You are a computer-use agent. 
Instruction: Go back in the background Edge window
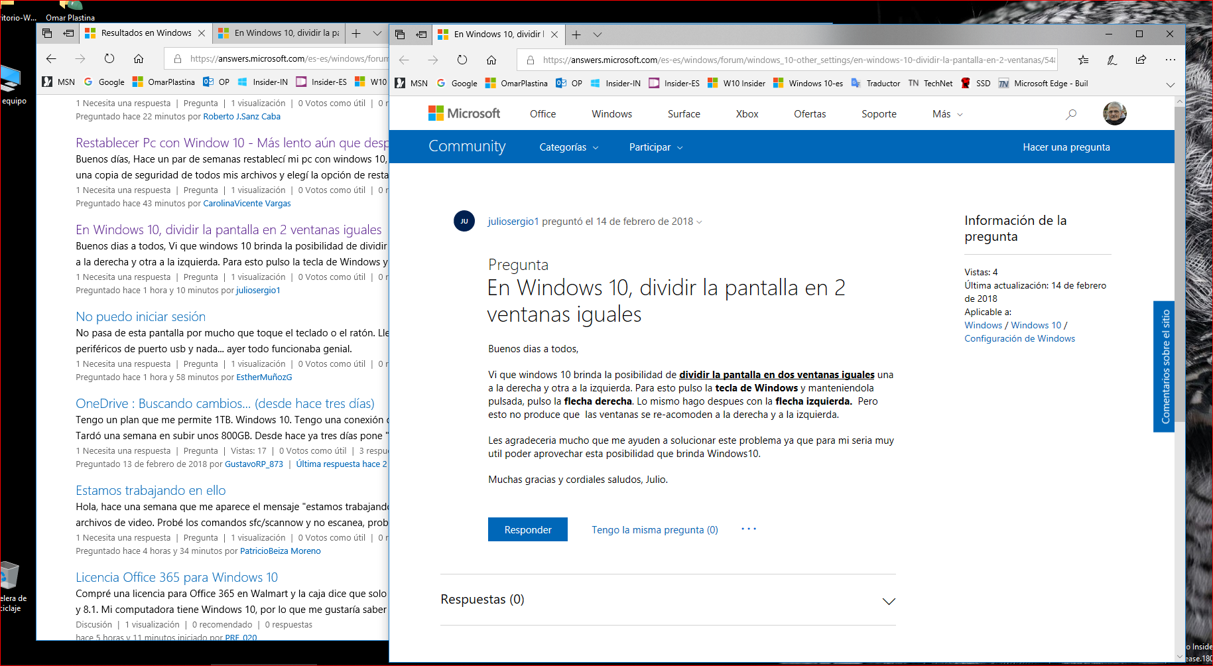coord(51,58)
